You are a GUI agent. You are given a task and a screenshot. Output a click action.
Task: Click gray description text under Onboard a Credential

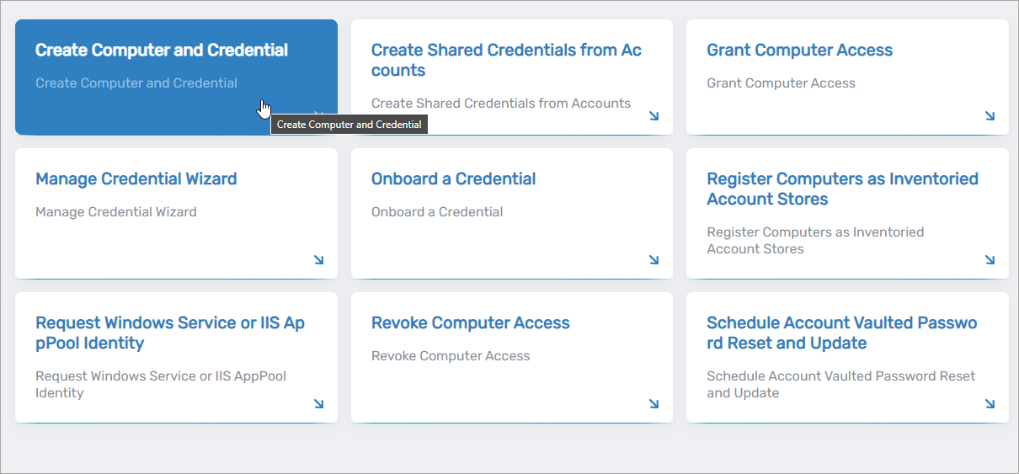pos(437,212)
